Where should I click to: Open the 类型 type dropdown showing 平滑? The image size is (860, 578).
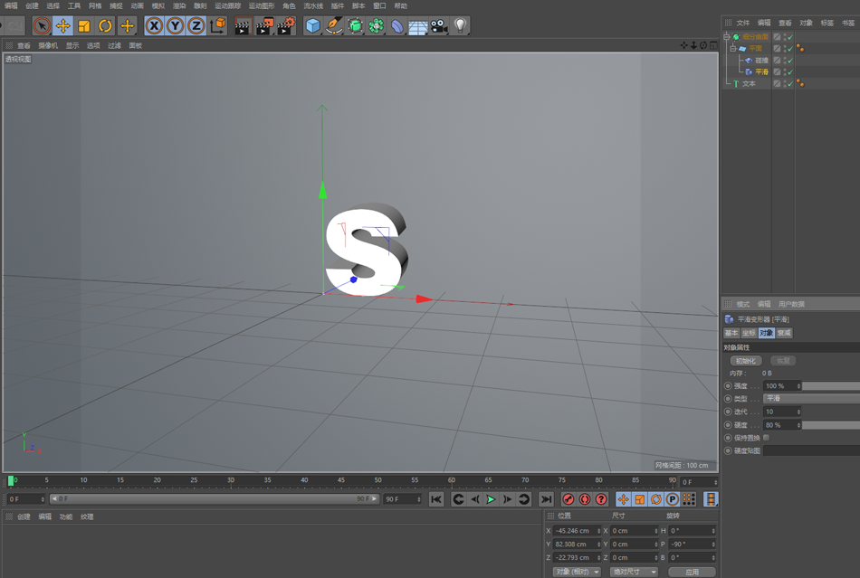click(x=811, y=398)
